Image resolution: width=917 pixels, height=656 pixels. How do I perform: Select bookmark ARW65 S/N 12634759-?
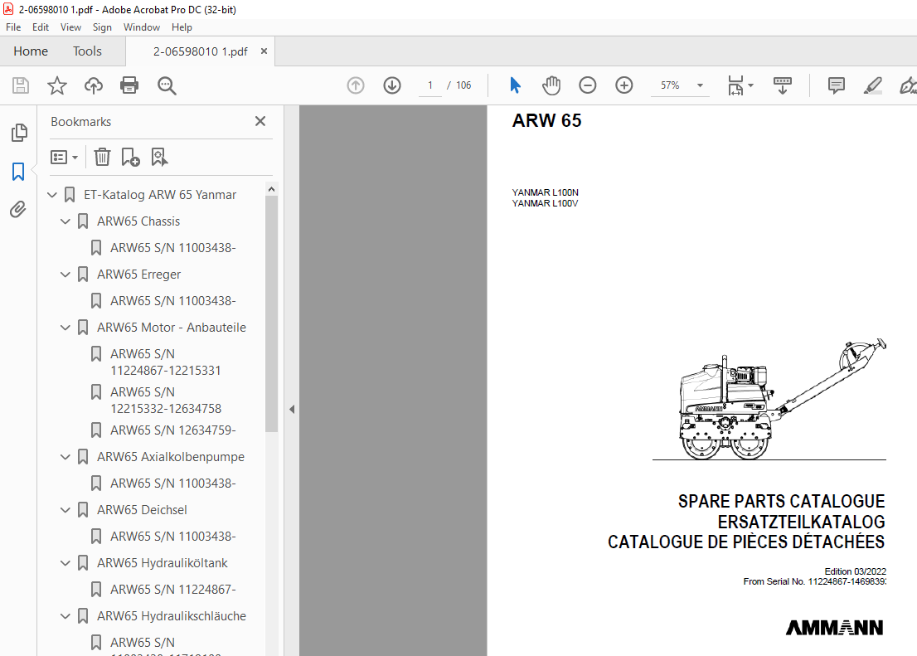point(173,430)
